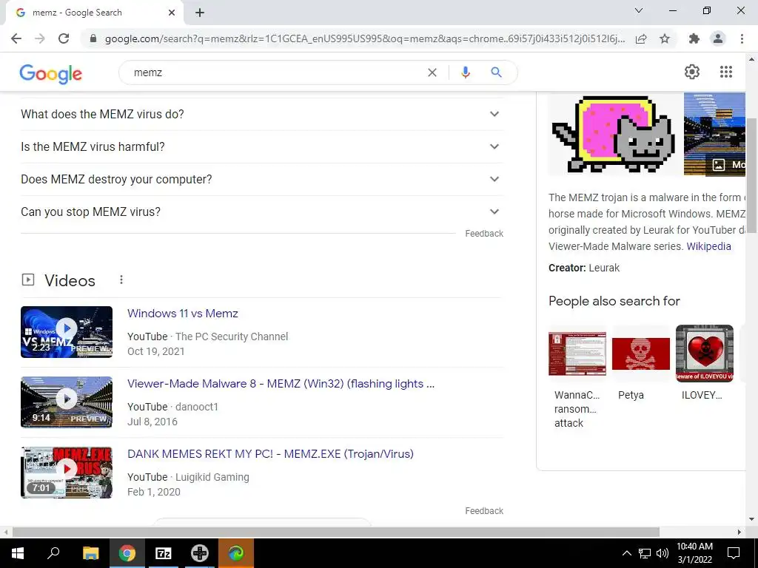The image size is (758, 568).
Task: Open the Windows Start menu
Action: click(18, 553)
